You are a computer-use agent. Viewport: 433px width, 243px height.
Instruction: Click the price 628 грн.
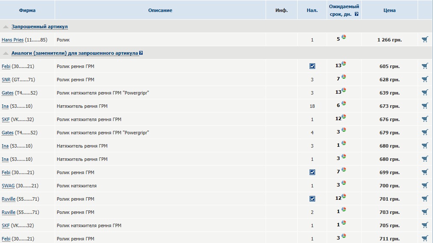coord(389,80)
